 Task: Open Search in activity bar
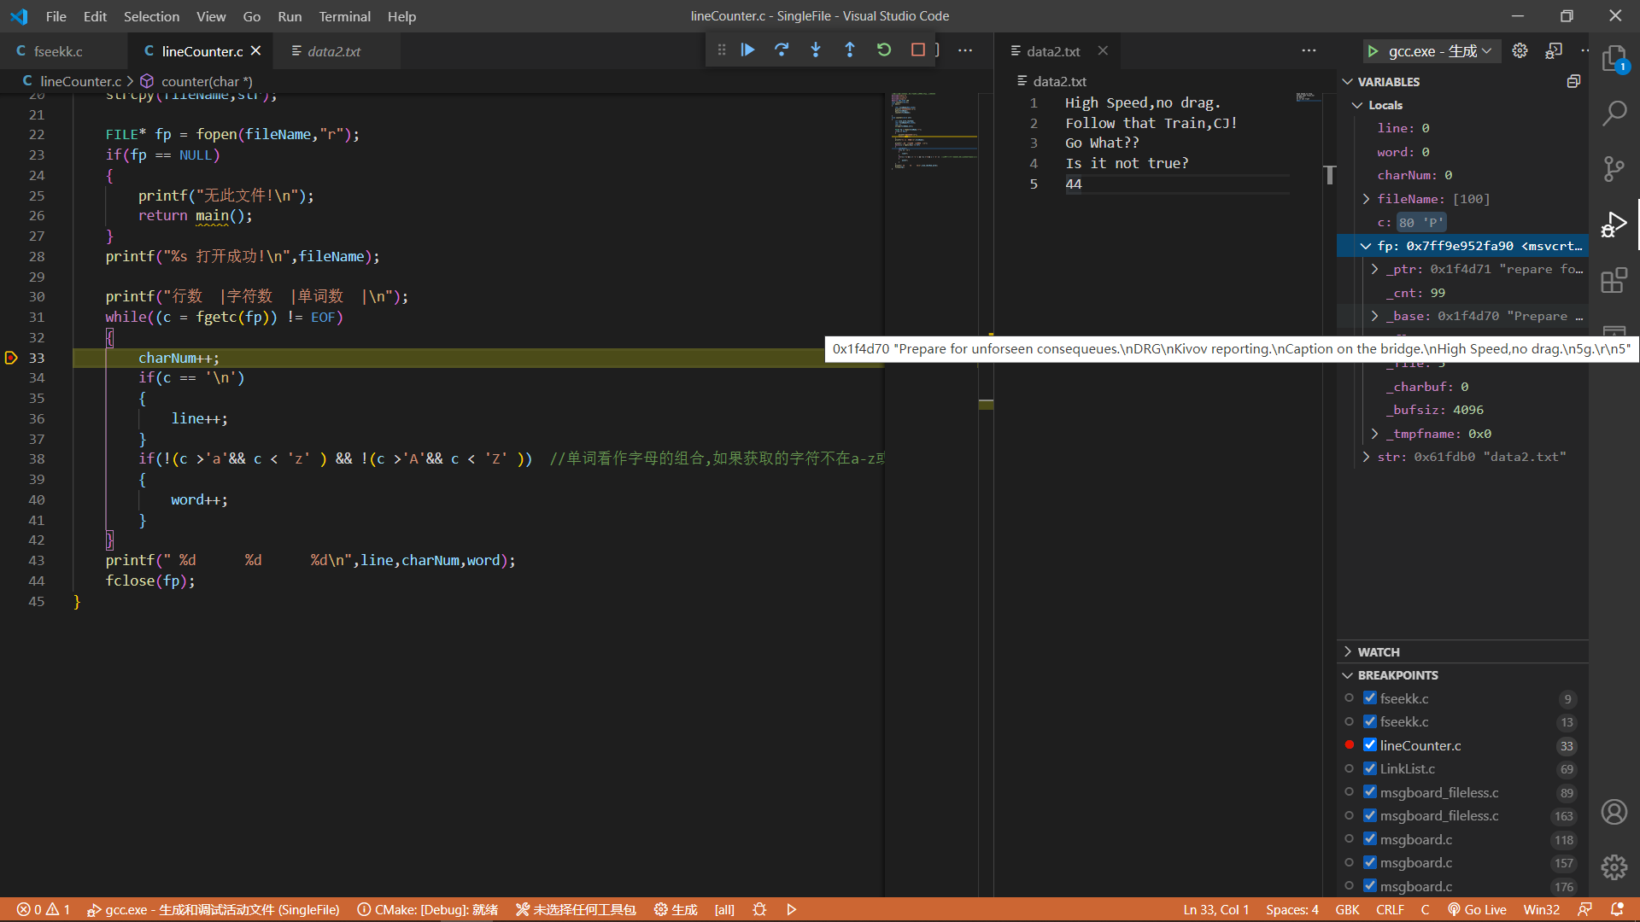click(x=1614, y=113)
